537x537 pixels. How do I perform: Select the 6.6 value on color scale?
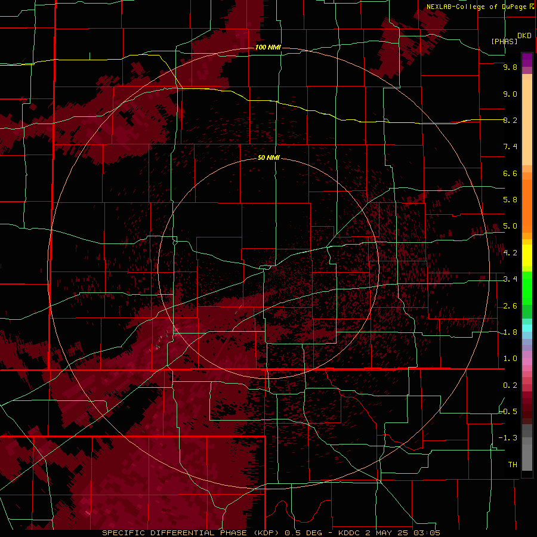510,173
